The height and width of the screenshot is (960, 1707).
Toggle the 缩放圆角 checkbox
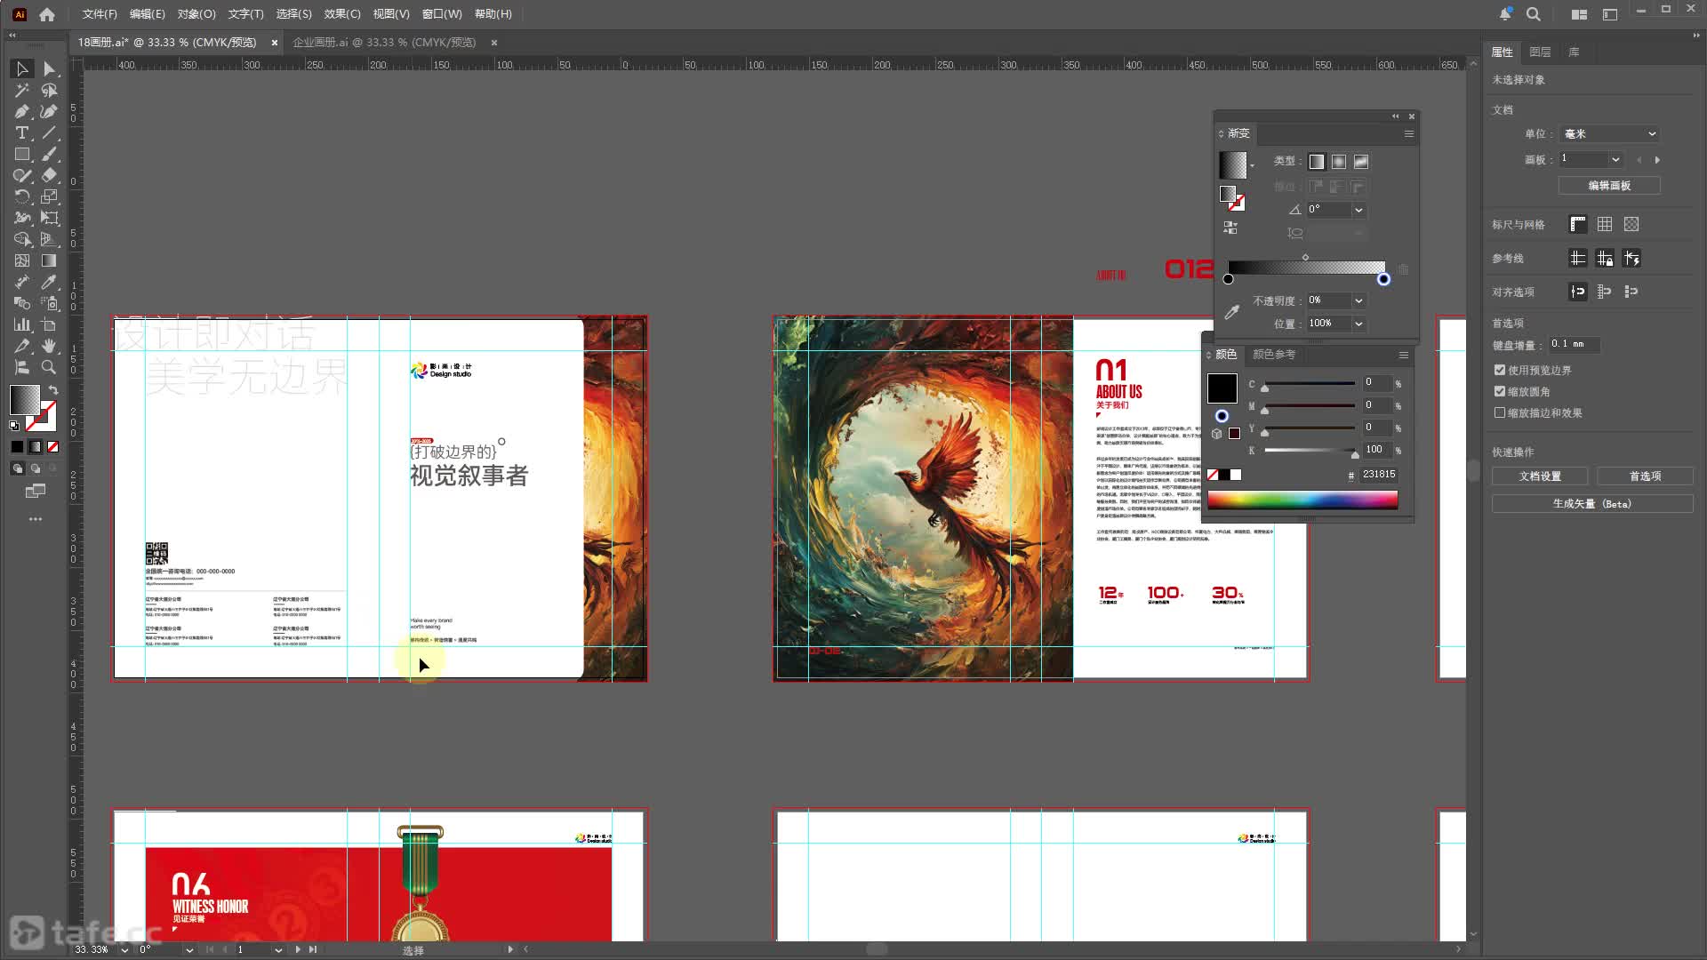pyautogui.click(x=1500, y=391)
